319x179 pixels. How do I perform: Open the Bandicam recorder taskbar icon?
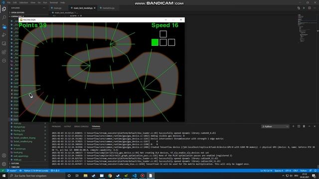pos(143,176)
